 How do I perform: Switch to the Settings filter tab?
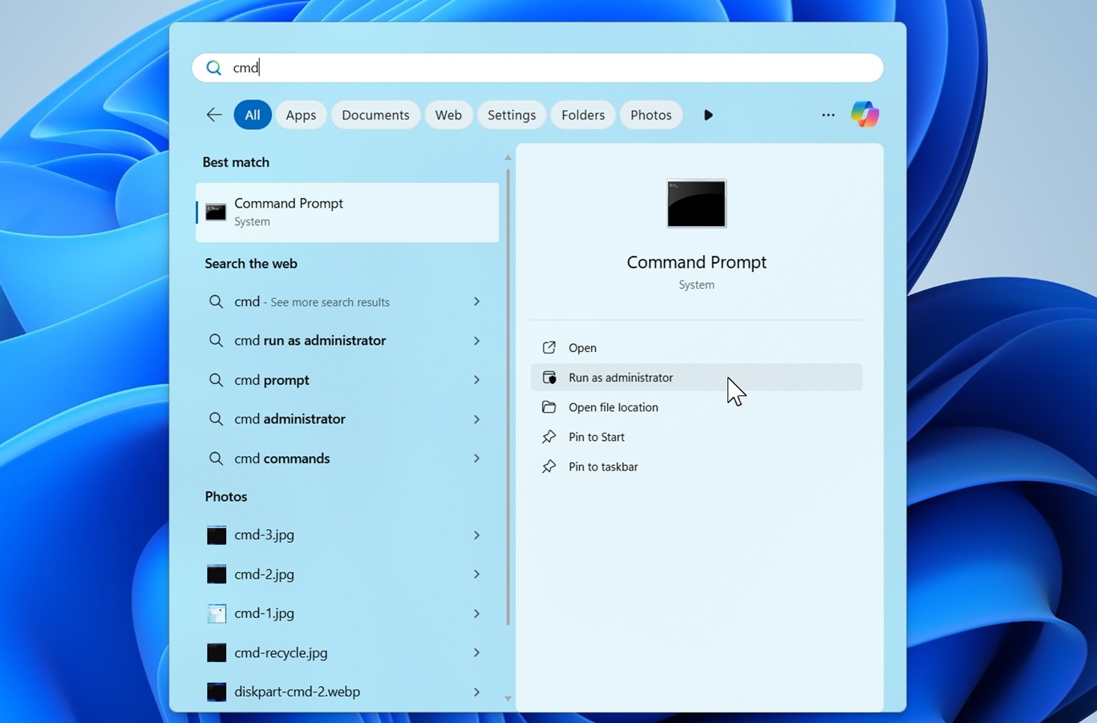pyautogui.click(x=511, y=115)
